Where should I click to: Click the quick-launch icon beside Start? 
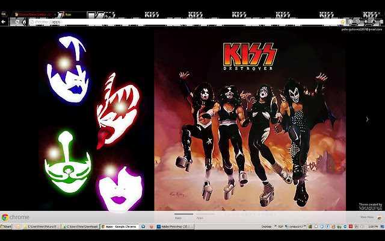(18, 227)
